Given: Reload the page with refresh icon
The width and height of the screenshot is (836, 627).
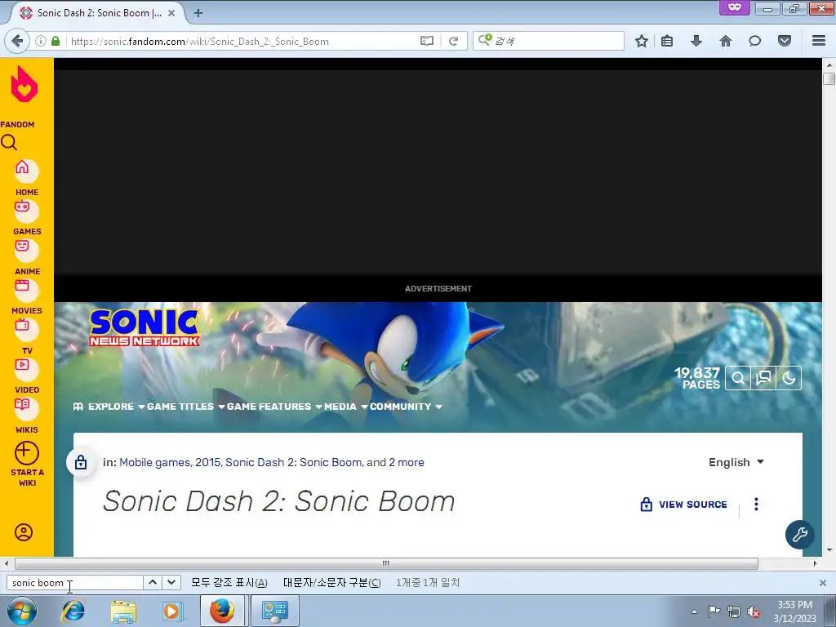Looking at the screenshot, I should click(453, 41).
